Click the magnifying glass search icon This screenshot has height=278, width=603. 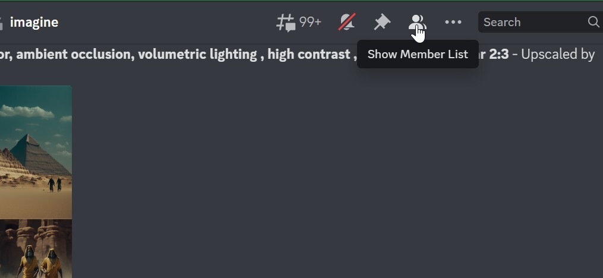(593, 22)
